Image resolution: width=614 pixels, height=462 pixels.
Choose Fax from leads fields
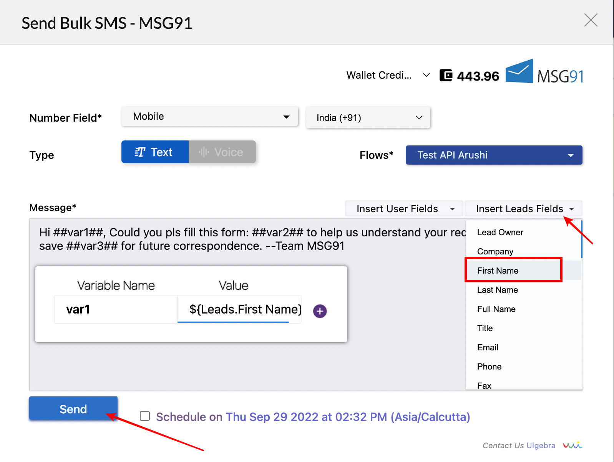tap(523, 385)
